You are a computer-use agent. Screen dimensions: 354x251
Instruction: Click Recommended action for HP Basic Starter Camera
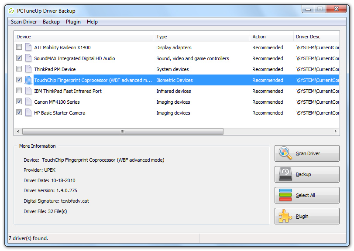pyautogui.click(x=268, y=113)
